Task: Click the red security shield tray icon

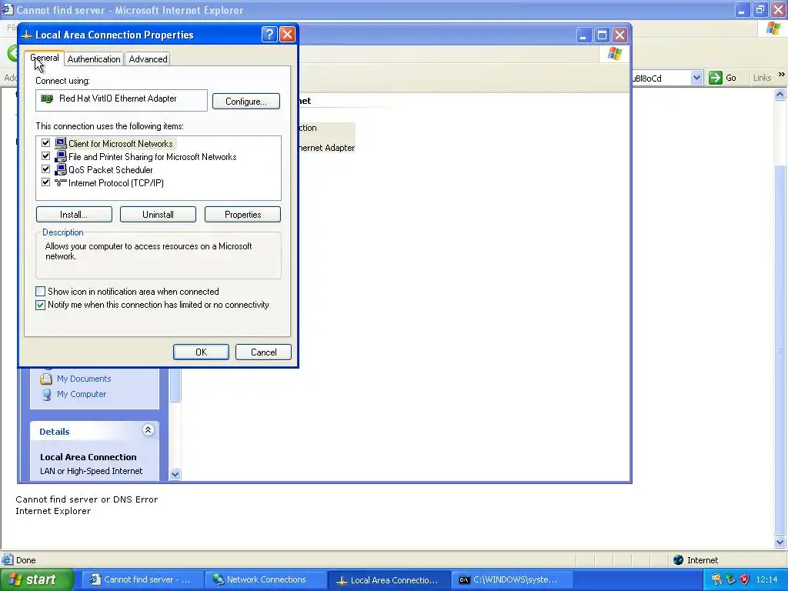Action: (744, 580)
